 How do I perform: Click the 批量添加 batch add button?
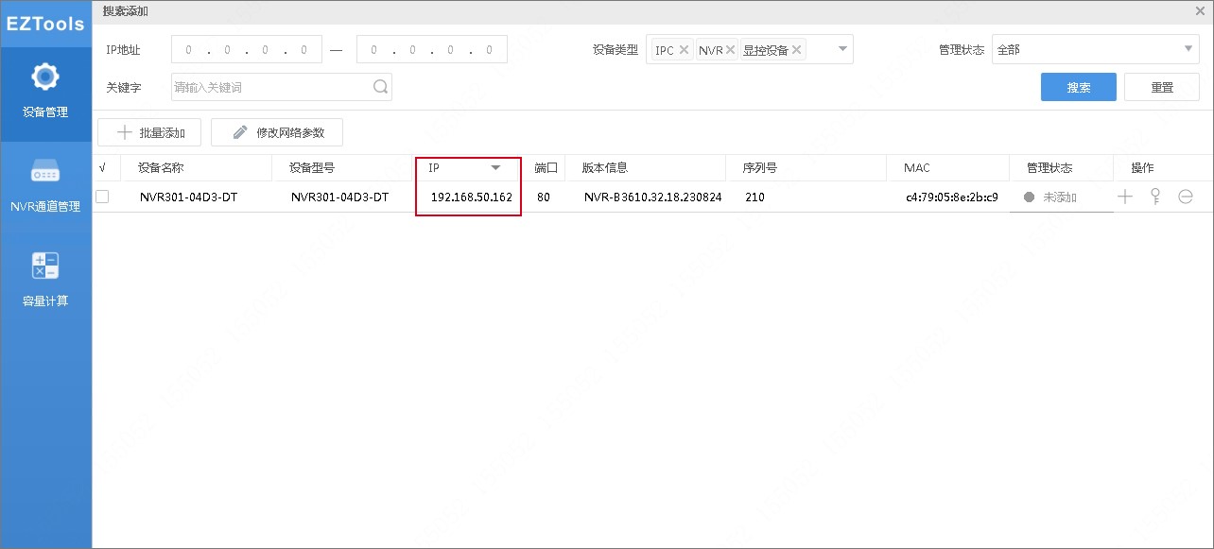[148, 131]
